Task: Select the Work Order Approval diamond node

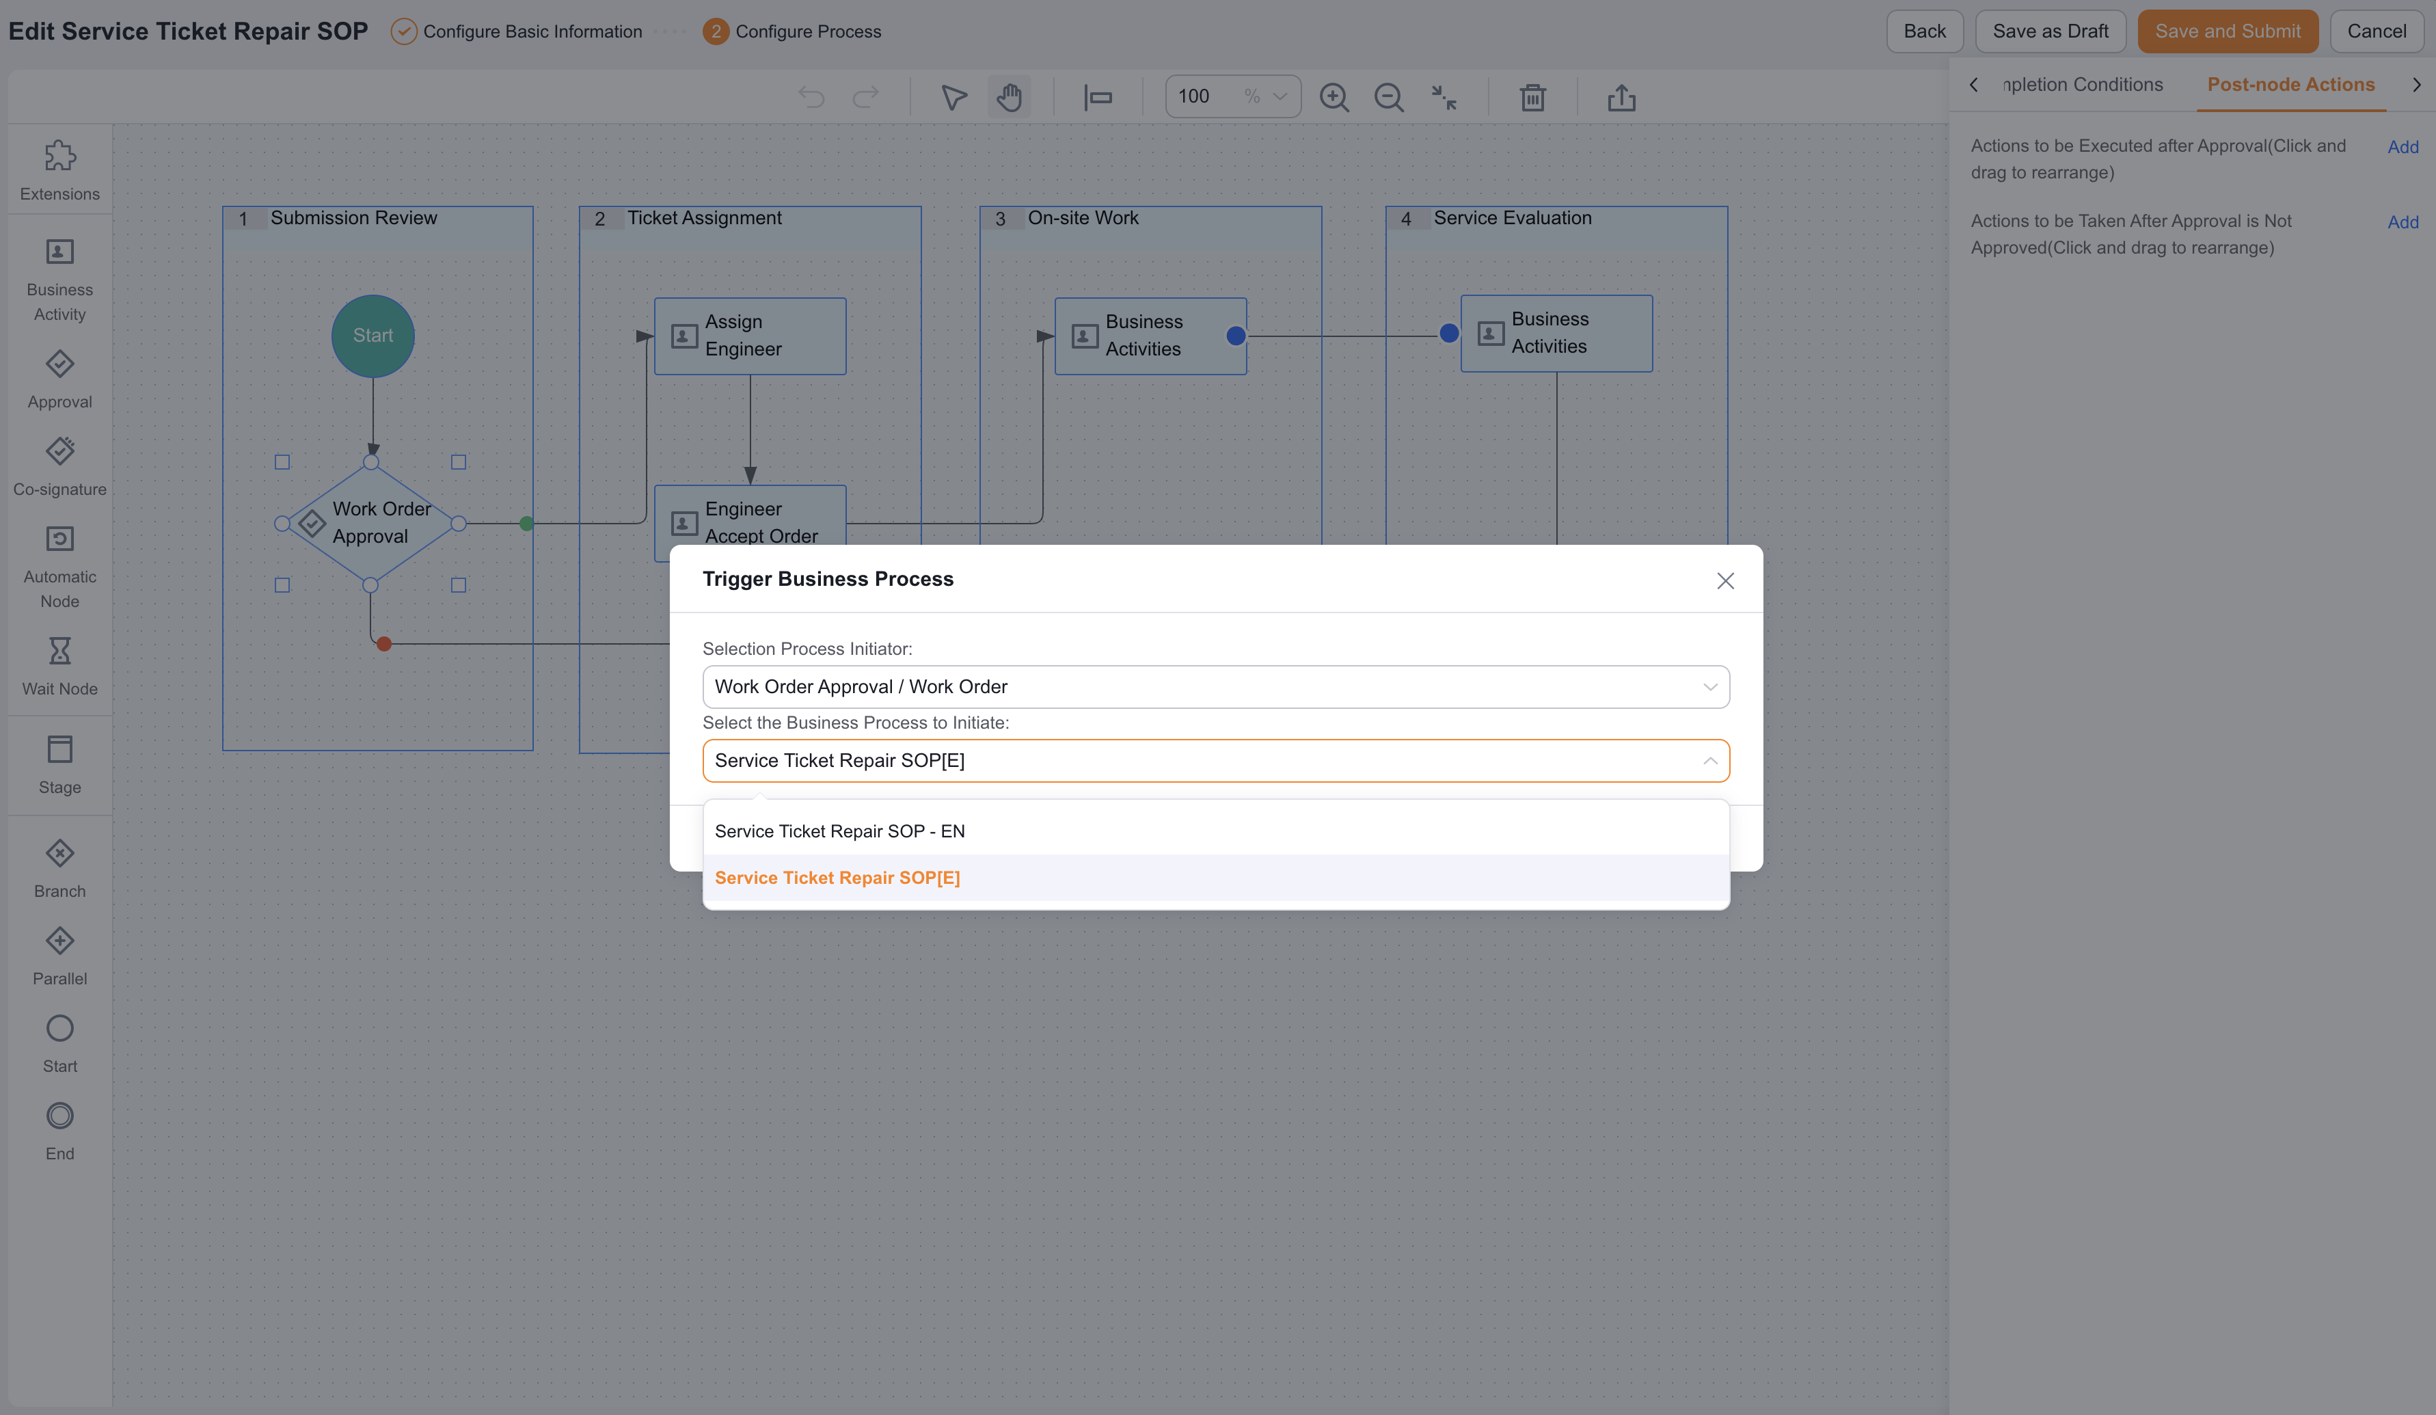Action: pos(370,523)
